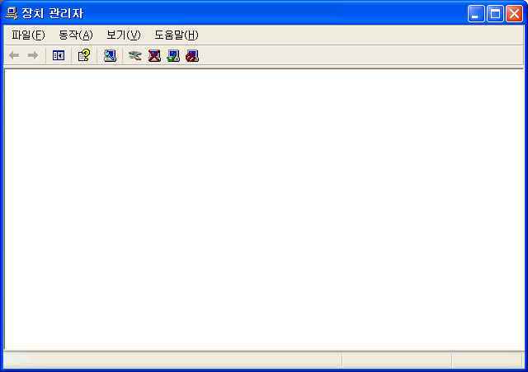The height and width of the screenshot is (372, 528).
Task: Open the 보기(V) menu
Action: (x=124, y=35)
